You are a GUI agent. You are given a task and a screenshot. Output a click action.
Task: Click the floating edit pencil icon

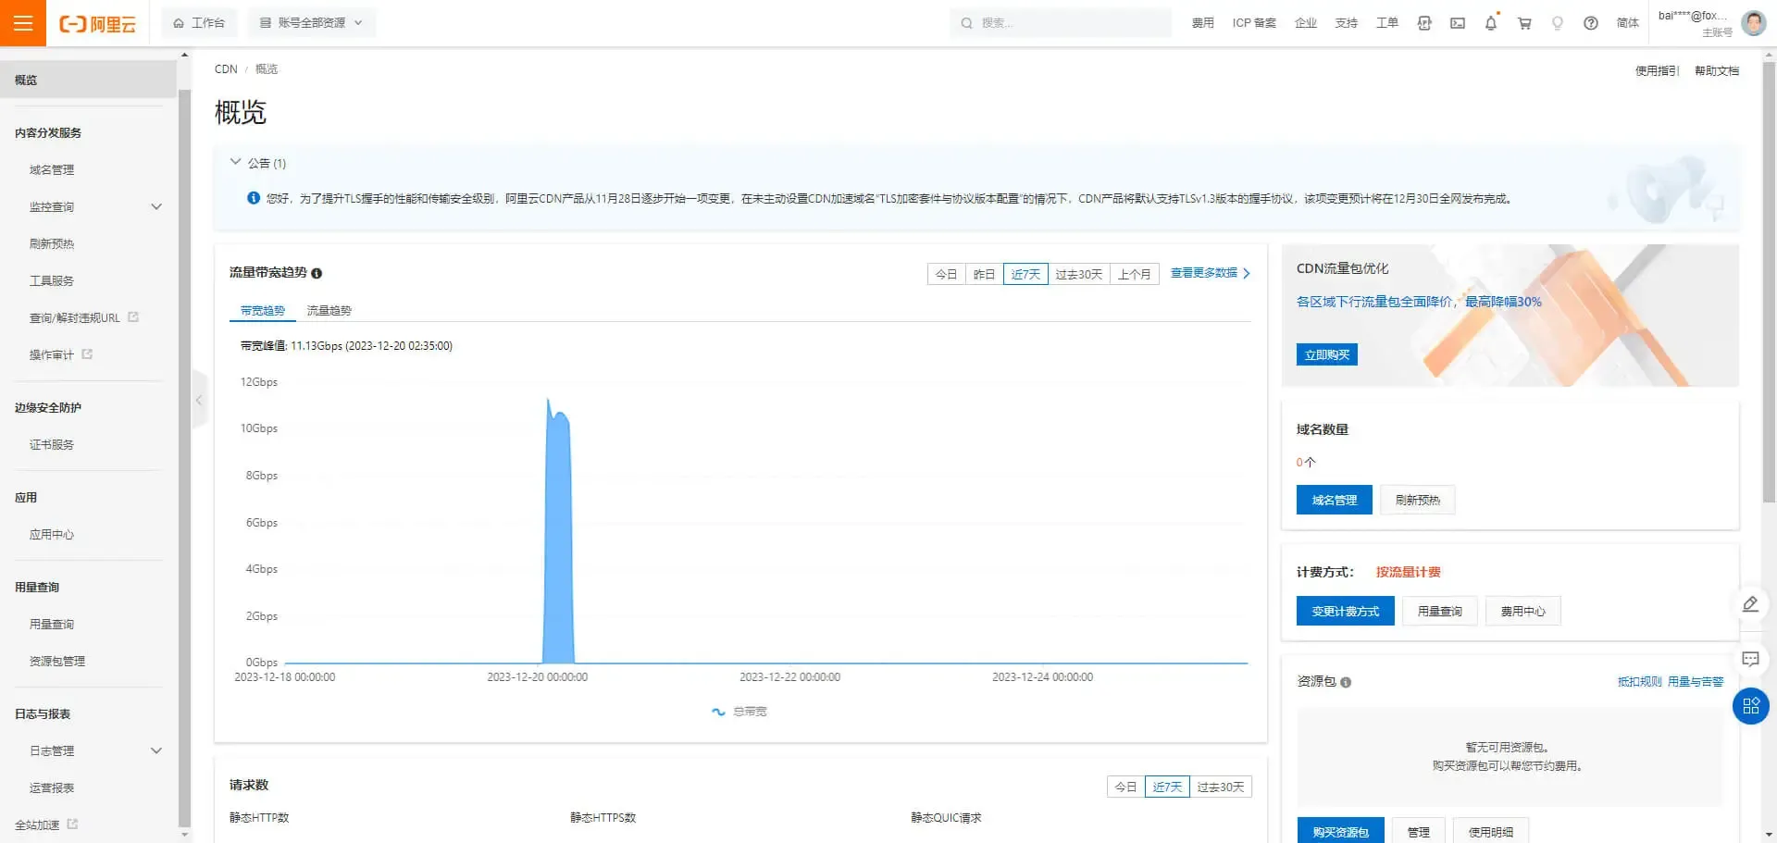[x=1750, y=604]
